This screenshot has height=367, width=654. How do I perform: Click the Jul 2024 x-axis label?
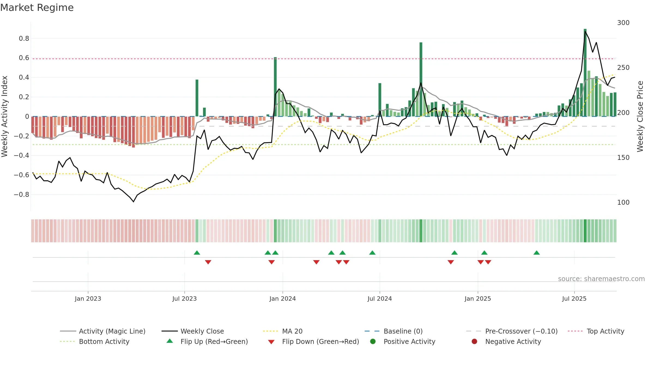(x=380, y=298)
